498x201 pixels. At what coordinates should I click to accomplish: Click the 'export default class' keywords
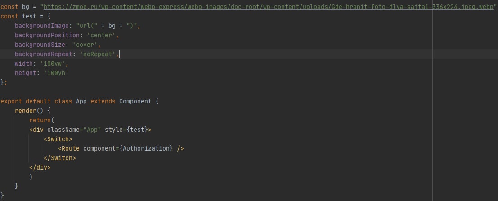36,101
